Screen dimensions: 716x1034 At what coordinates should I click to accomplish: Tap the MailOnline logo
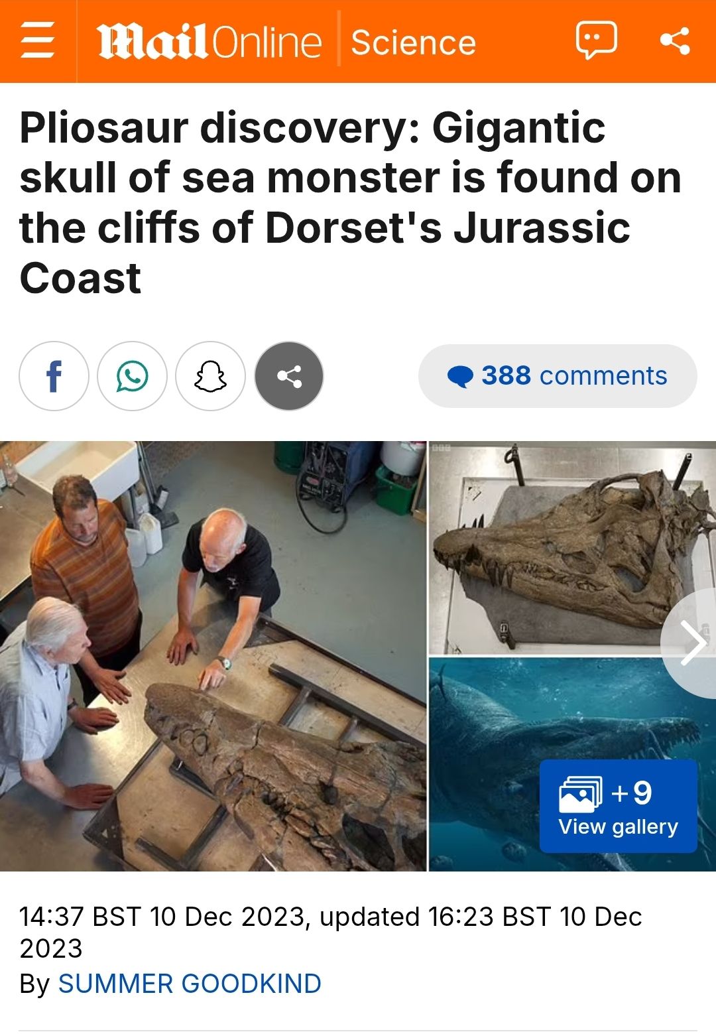point(209,42)
